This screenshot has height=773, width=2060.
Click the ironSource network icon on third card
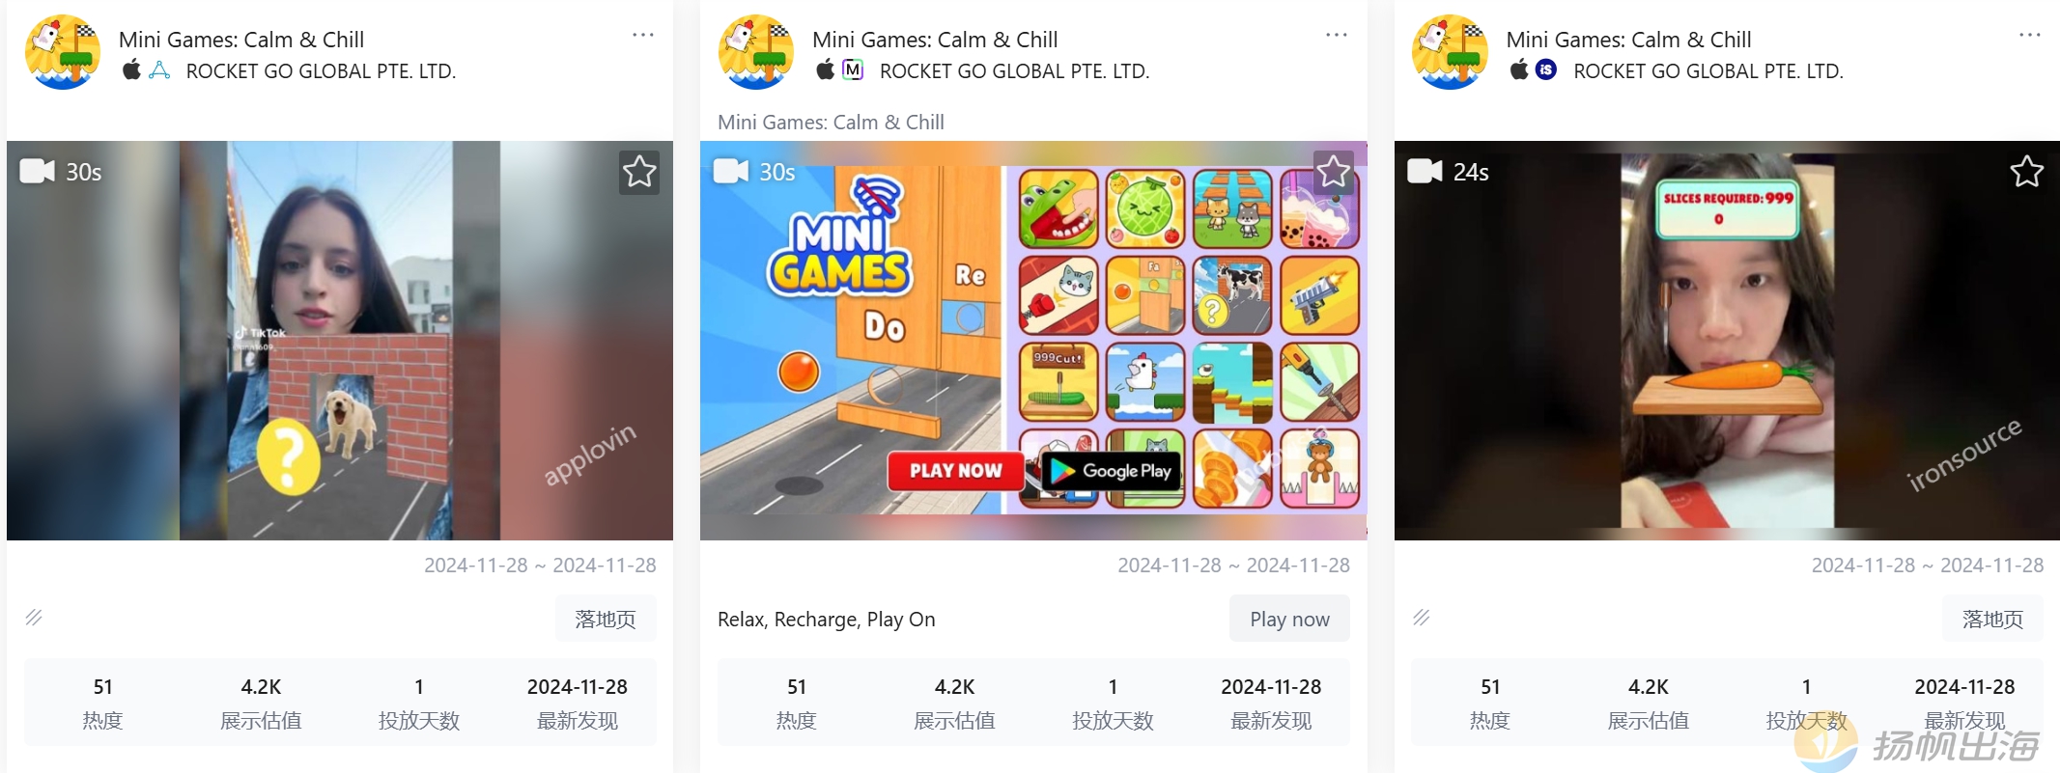pos(1546,70)
